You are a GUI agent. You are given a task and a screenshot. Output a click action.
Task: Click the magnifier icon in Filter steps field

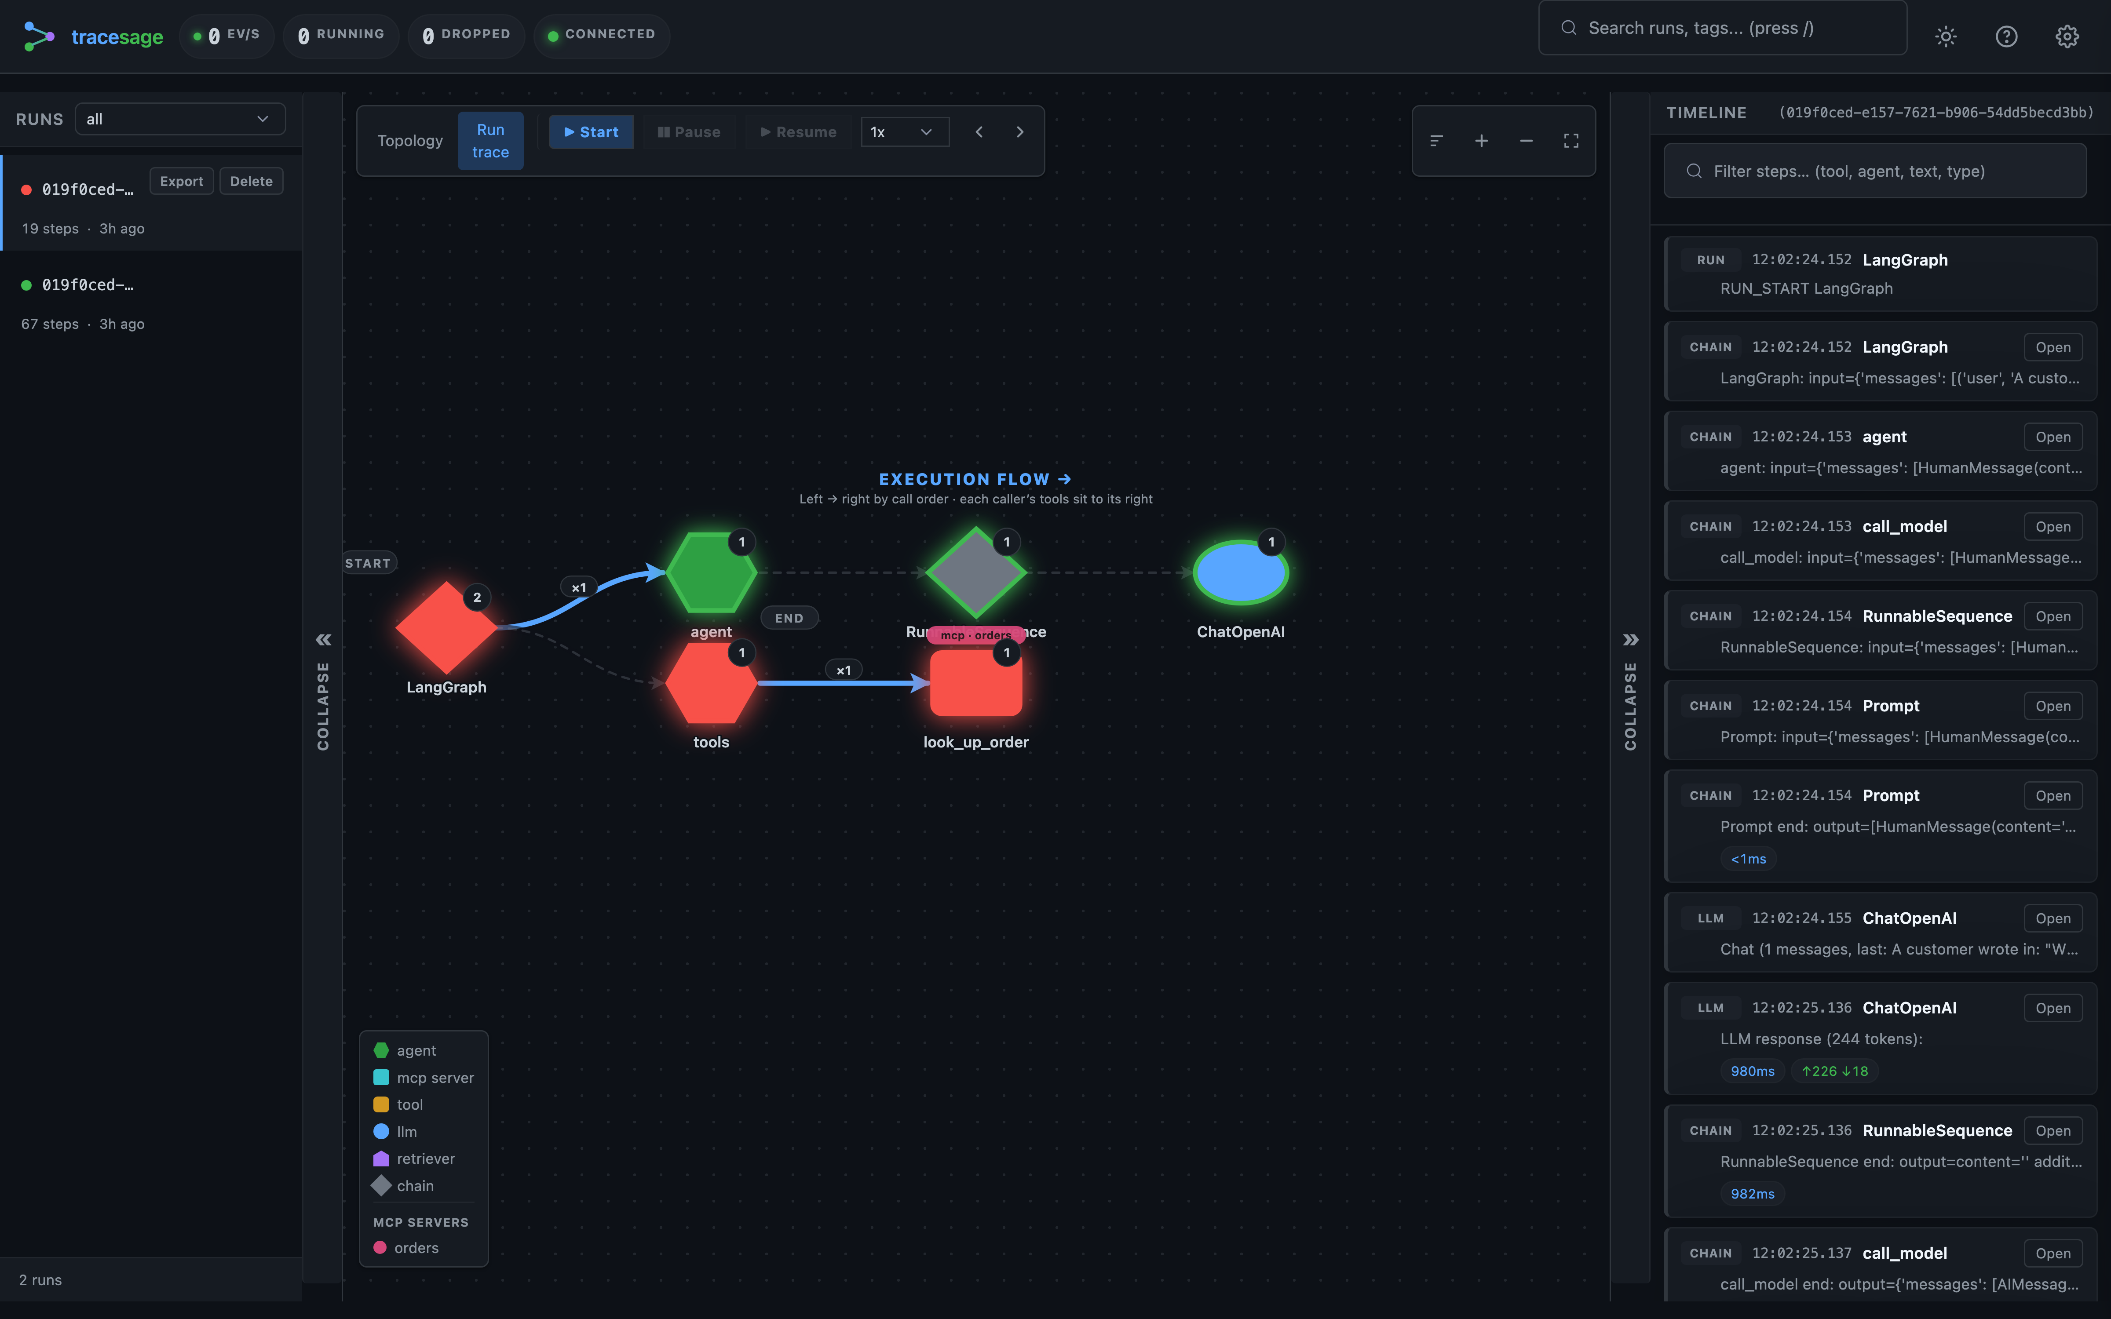click(1694, 171)
